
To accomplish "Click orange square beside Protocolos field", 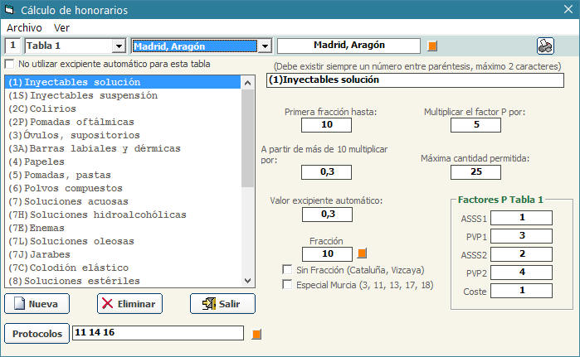I will [x=256, y=334].
